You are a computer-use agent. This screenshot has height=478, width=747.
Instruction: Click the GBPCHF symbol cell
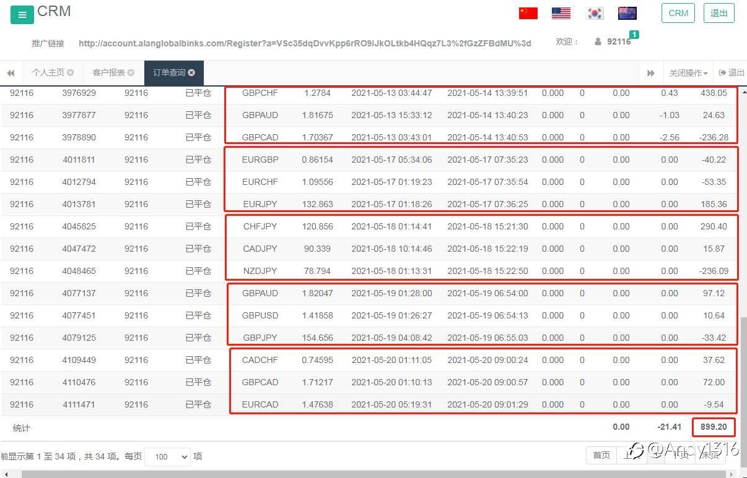260,93
